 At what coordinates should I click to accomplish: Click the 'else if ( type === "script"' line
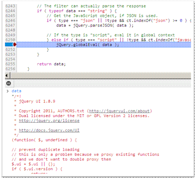click(119, 40)
